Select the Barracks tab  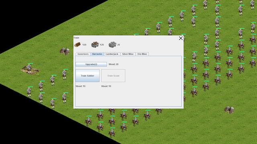[97, 54]
